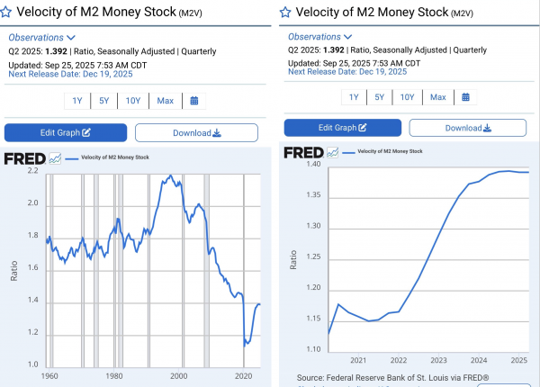Open the right calendar date picker icon
The width and height of the screenshot is (540, 387).
(x=465, y=97)
